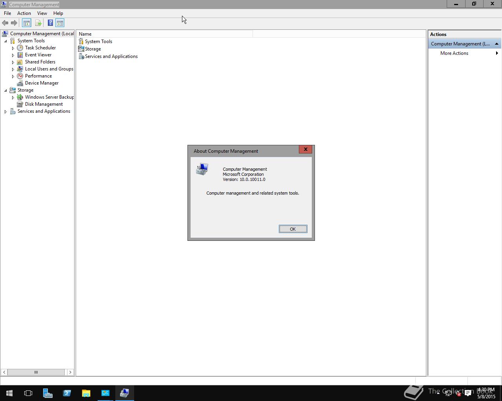Screen dimensions: 502x401
Task: Click the Computer Management icon in About dialog
Action: click(x=202, y=169)
